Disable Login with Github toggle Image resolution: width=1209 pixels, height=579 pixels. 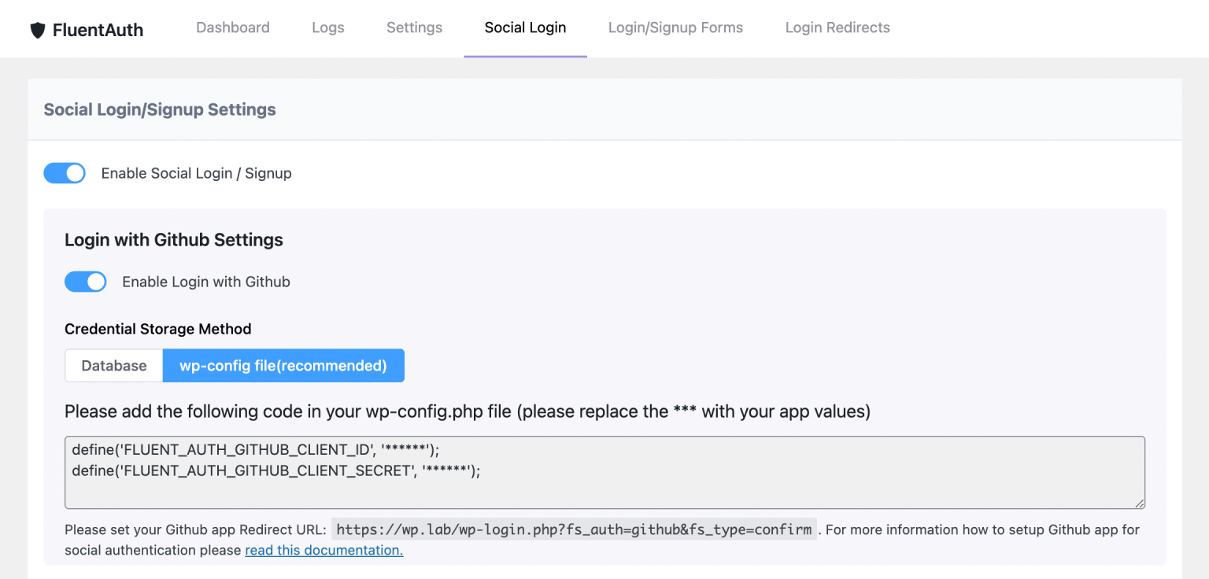click(85, 281)
